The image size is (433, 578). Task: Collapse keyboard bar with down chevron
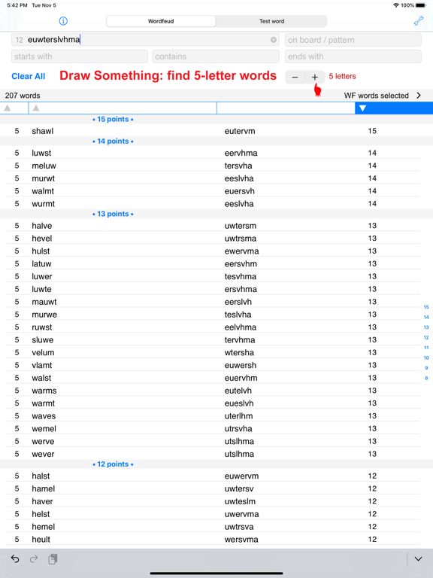pyautogui.click(x=418, y=559)
